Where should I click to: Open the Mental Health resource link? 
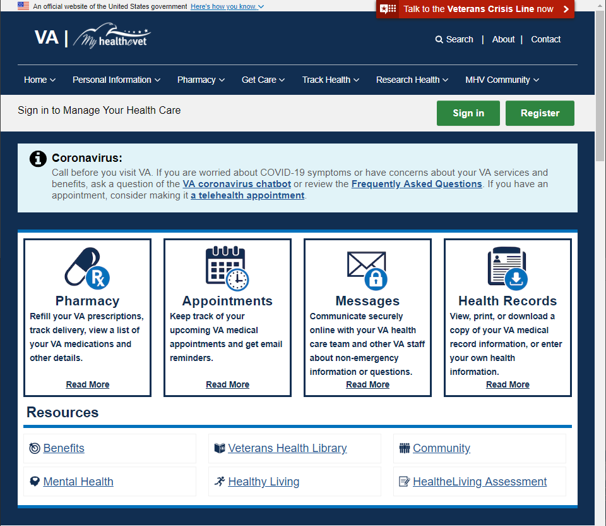point(78,482)
